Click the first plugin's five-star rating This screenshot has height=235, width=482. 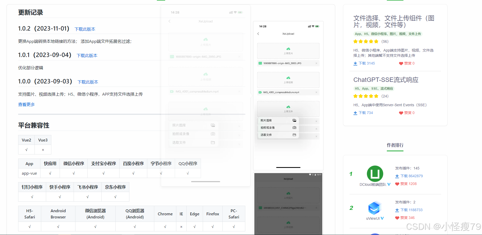(x=366, y=41)
